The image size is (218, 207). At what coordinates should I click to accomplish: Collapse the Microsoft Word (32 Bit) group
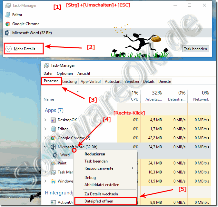pyautogui.click(x=45, y=146)
